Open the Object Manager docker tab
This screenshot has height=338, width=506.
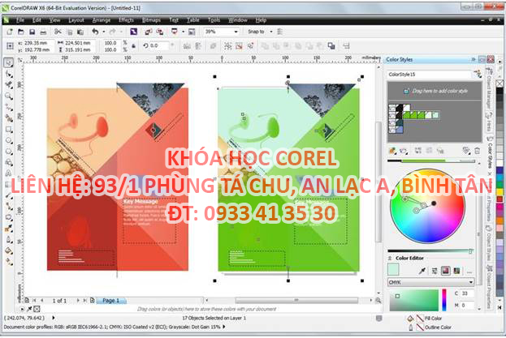489,88
